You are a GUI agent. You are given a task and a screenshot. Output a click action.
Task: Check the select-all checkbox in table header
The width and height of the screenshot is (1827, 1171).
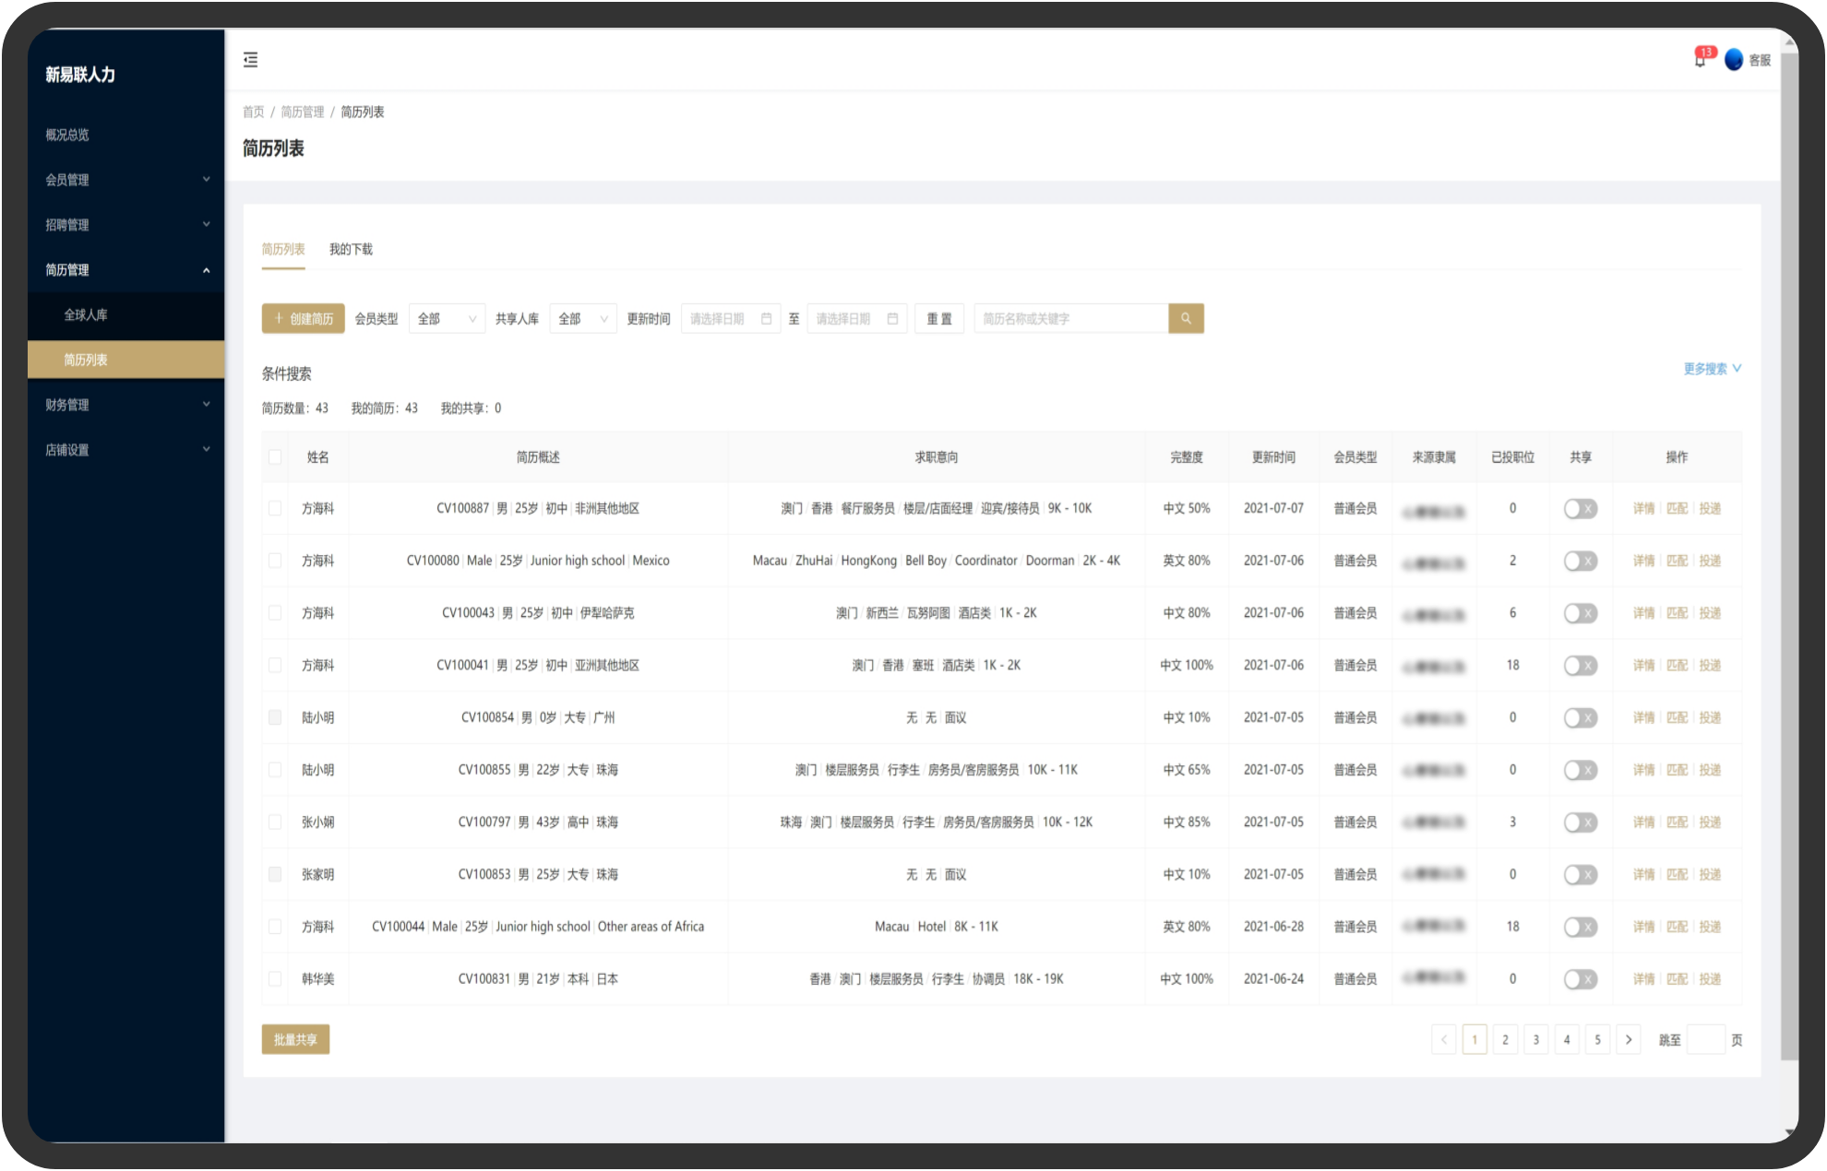point(275,457)
